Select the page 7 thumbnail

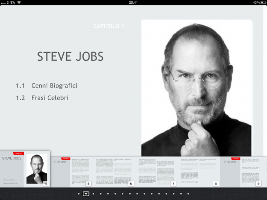click(x=156, y=172)
